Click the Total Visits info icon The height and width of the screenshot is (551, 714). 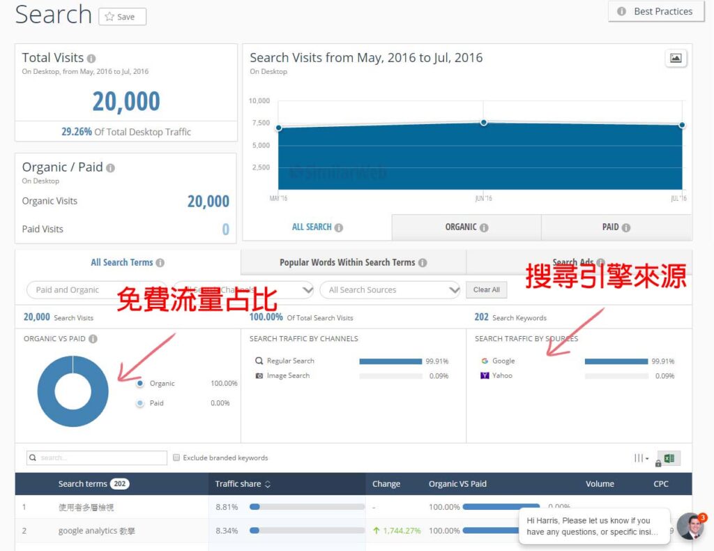click(x=91, y=59)
